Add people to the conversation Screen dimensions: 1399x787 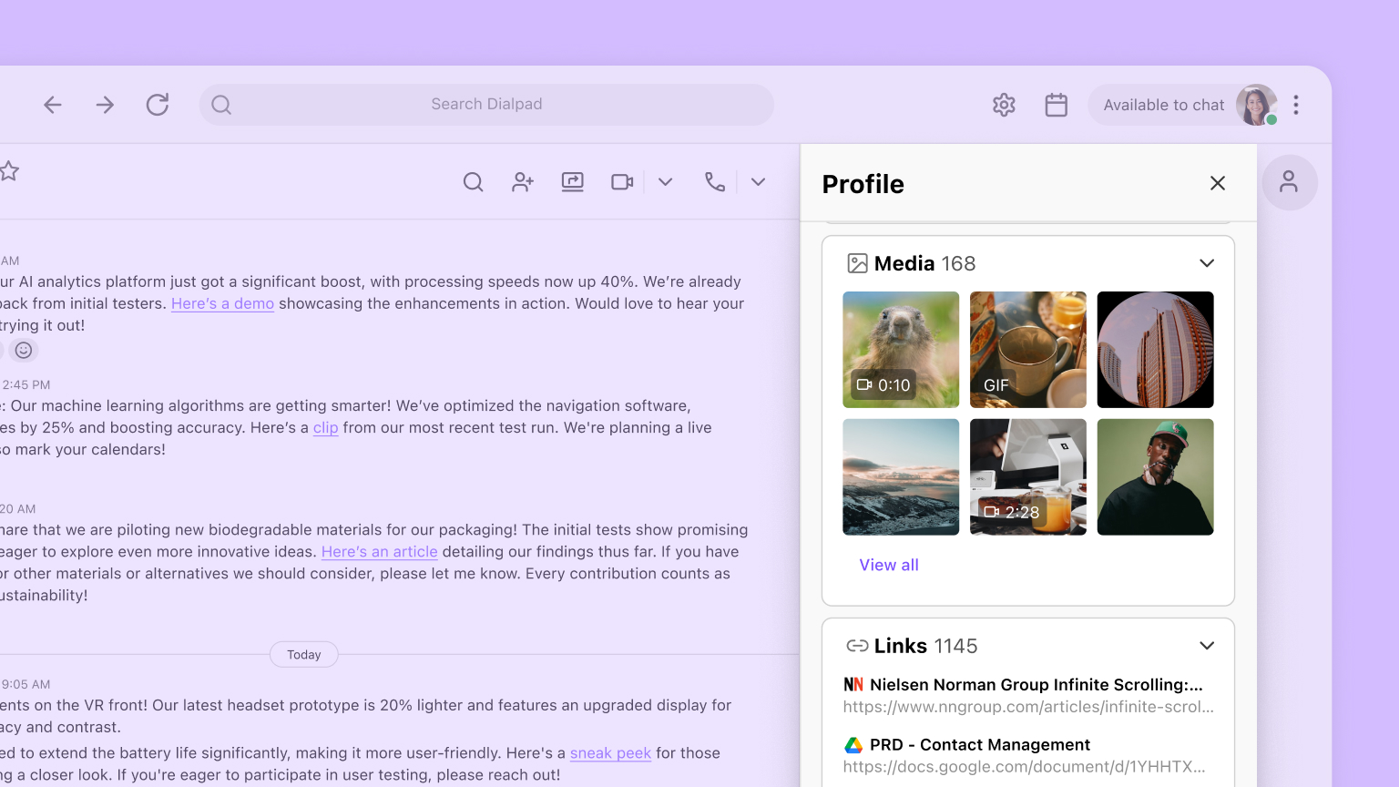tap(522, 181)
